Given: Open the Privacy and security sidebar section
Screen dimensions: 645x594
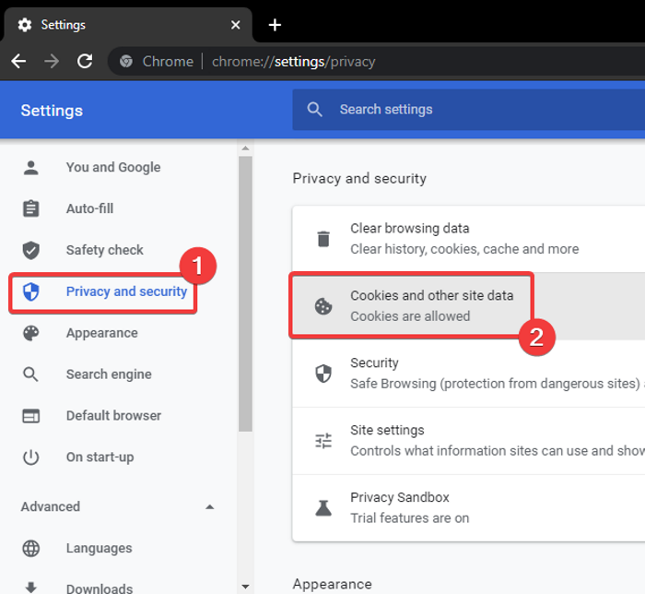Looking at the screenshot, I should tap(126, 291).
